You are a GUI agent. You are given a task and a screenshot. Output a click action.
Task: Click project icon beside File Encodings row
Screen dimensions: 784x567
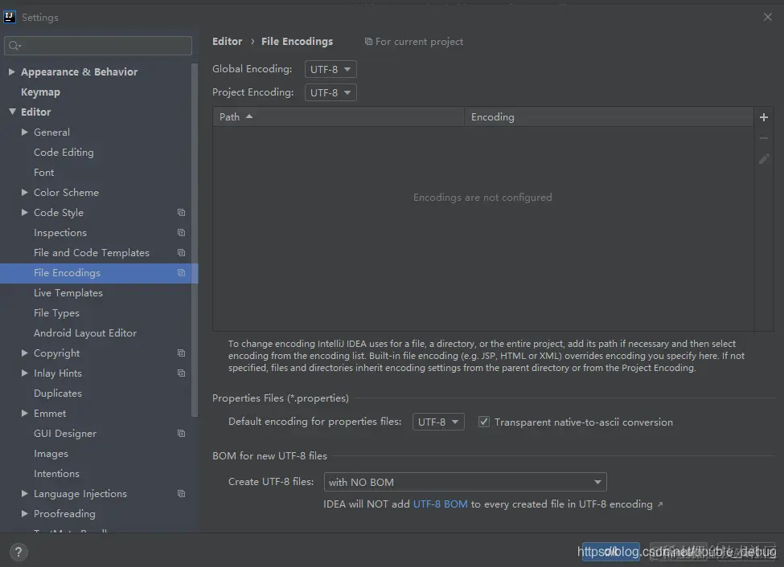(181, 273)
